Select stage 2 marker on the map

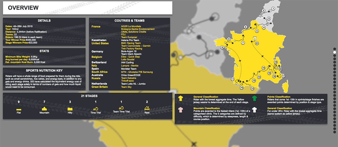[x=264, y=11]
